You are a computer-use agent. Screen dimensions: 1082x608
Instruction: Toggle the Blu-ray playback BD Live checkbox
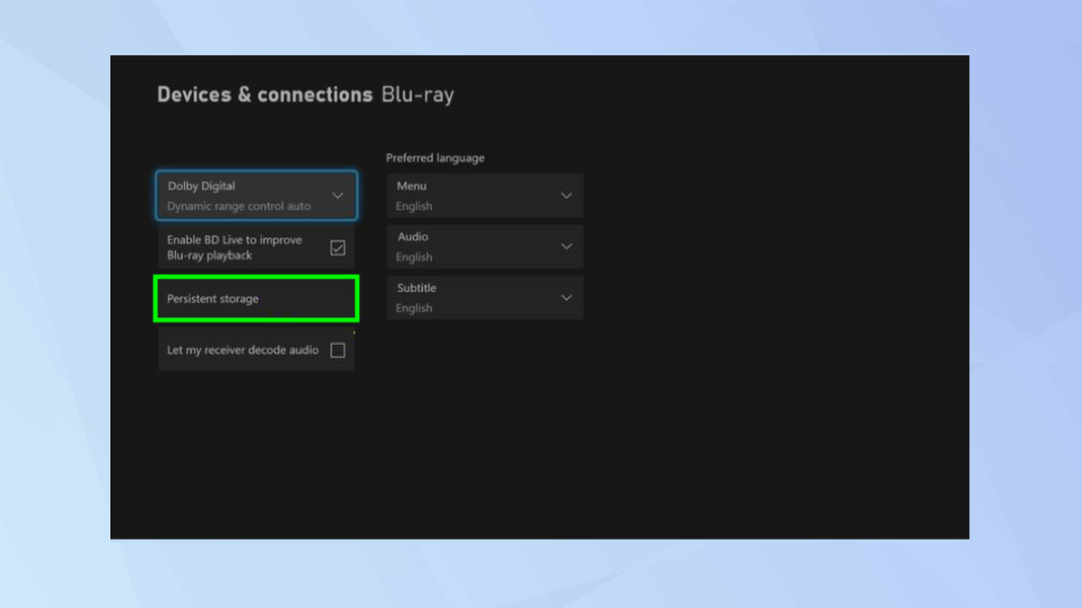(x=337, y=247)
